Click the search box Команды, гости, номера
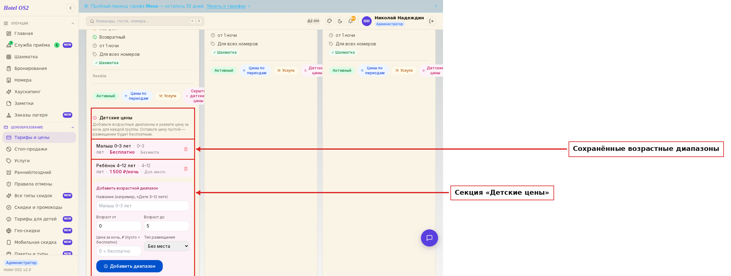Viewport: 731px width, 276px height. click(145, 21)
